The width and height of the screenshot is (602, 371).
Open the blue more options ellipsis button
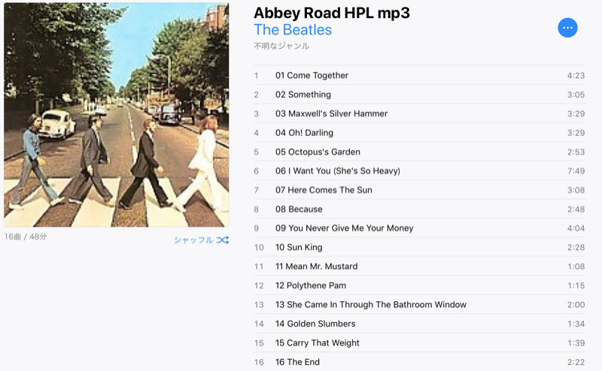567,28
